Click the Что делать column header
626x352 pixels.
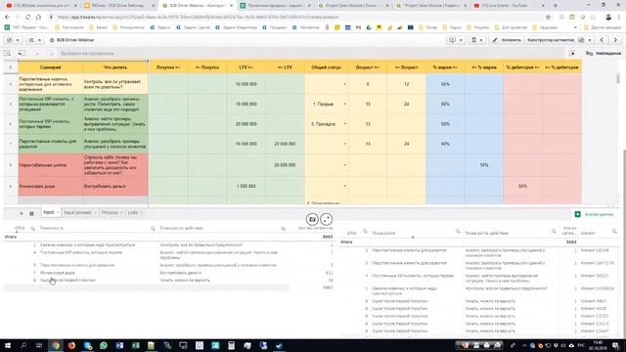[x=115, y=67]
